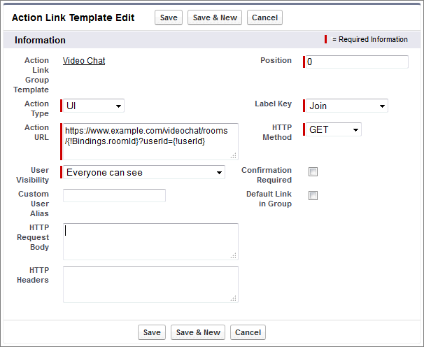
Task: Click the bottom Save & New button
Action: [x=198, y=332]
